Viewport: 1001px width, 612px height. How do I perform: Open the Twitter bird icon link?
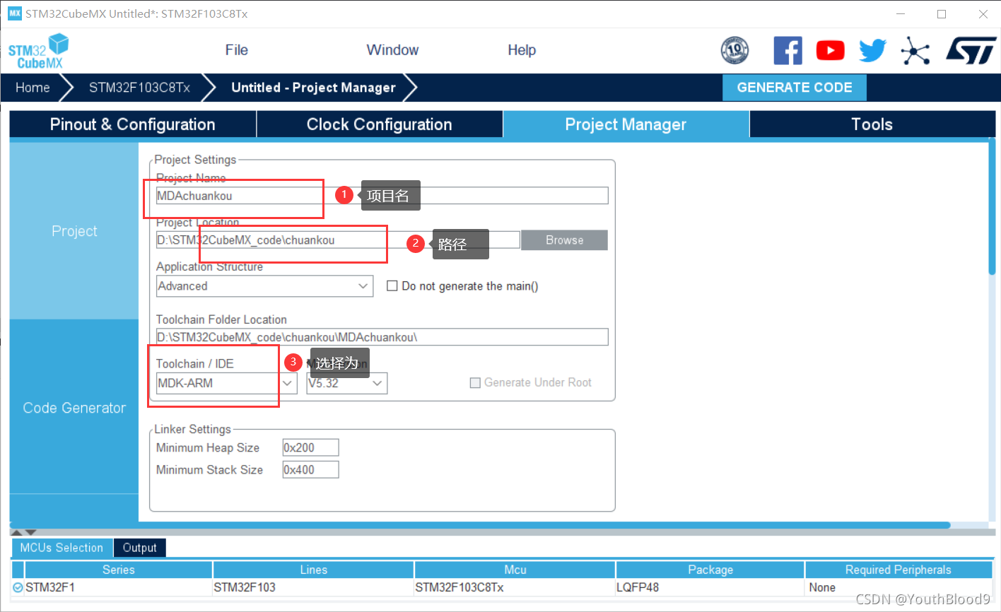872,51
